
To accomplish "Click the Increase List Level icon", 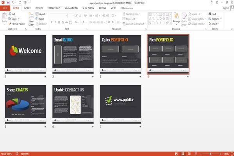I will coord(107,15).
